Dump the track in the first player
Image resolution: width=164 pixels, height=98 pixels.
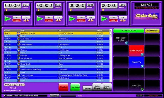(17, 20)
